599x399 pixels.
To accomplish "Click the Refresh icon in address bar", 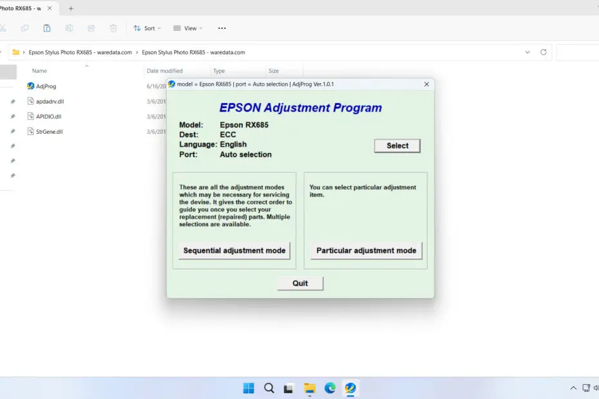I will tap(543, 52).
